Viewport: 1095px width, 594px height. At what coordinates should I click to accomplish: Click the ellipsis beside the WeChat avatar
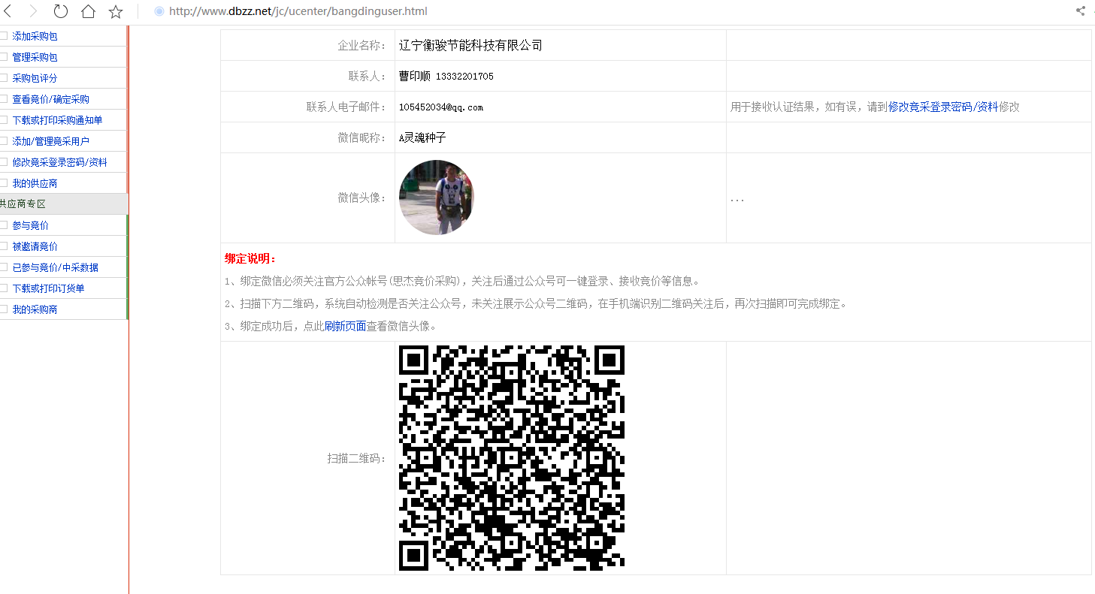[737, 200]
